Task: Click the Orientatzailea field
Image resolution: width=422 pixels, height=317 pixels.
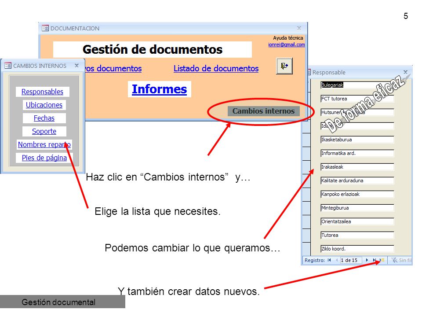Action: 357,221
